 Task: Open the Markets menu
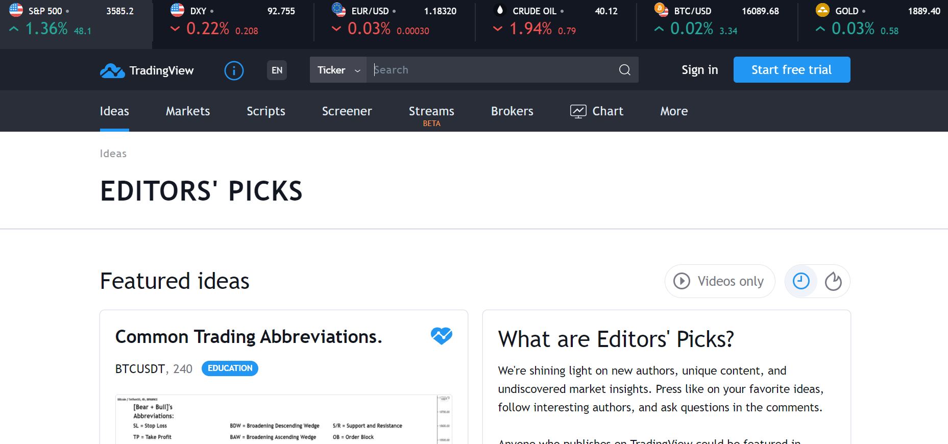(x=188, y=111)
